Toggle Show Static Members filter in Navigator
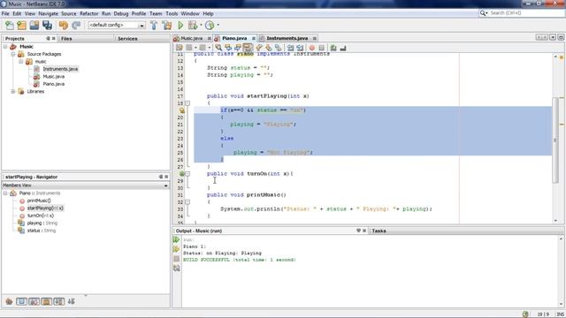The width and height of the screenshot is (566, 318). click(34, 301)
